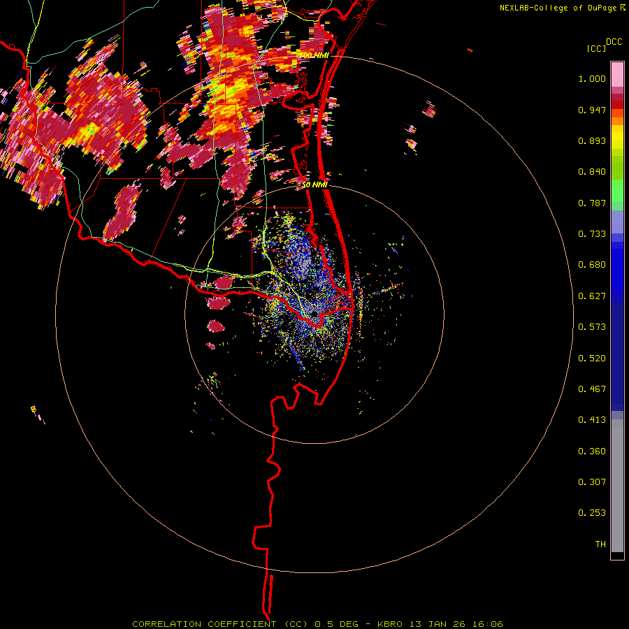Select the 0.733 scale value
This screenshot has width=629, height=629.
click(x=592, y=234)
